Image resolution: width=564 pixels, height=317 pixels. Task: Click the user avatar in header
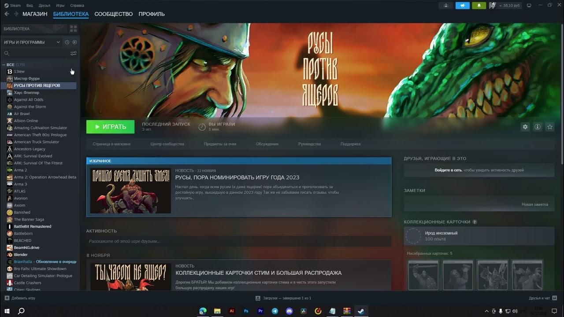tap(493, 6)
